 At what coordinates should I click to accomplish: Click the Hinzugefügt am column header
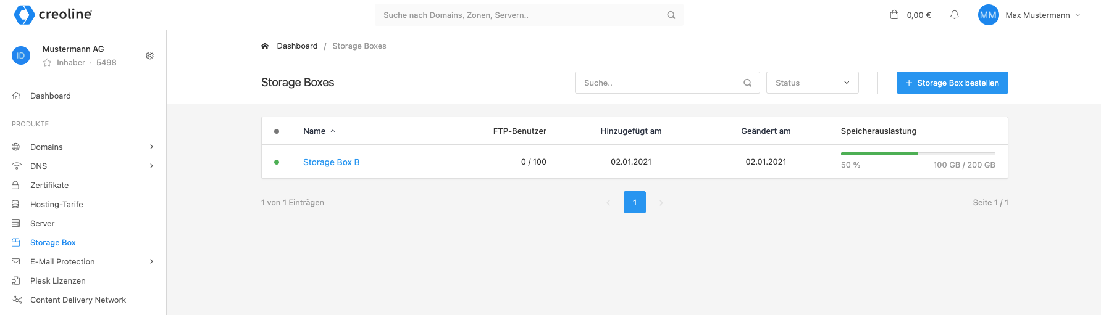631,131
